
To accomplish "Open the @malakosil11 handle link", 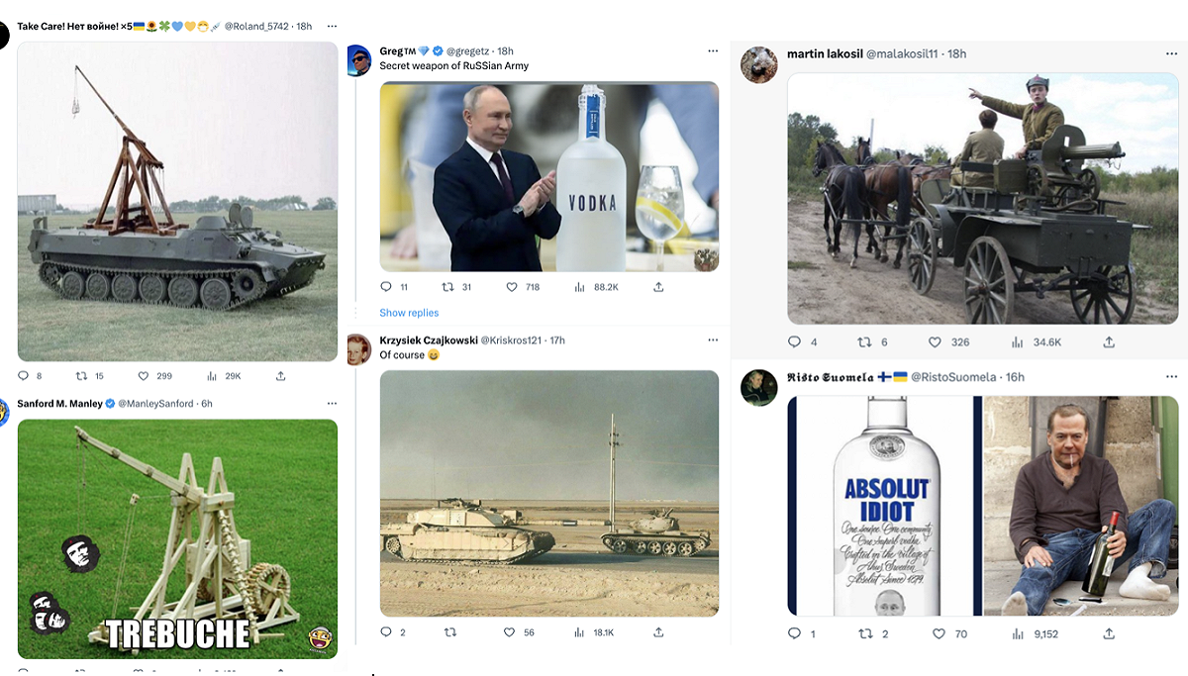I will (x=902, y=53).
